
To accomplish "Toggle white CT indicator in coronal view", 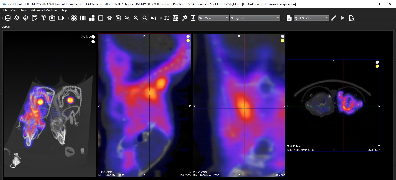I will pyautogui.click(x=283, y=36).
